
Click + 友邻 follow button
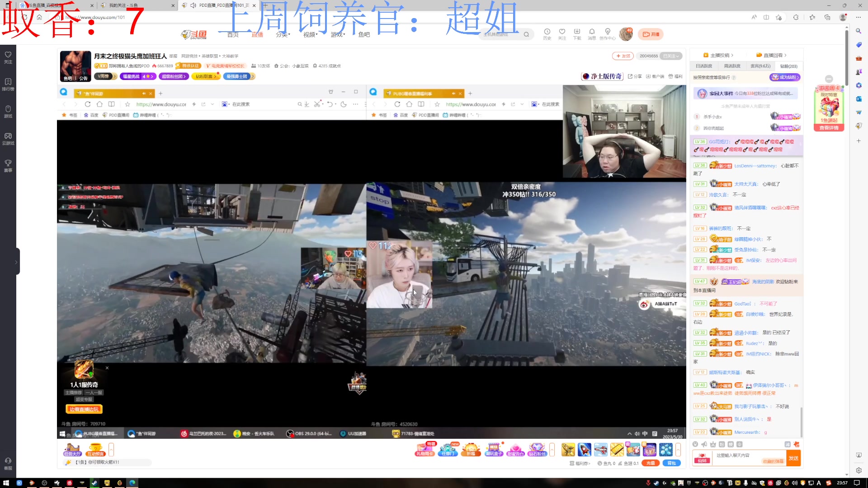tap(623, 56)
